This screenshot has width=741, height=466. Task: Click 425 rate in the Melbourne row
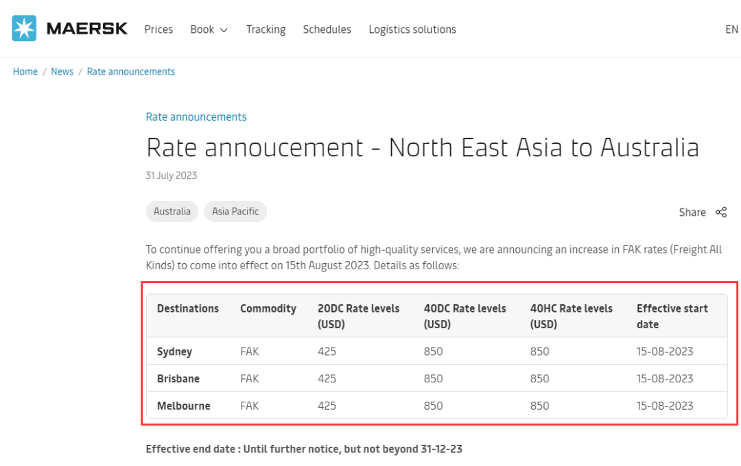[327, 406]
